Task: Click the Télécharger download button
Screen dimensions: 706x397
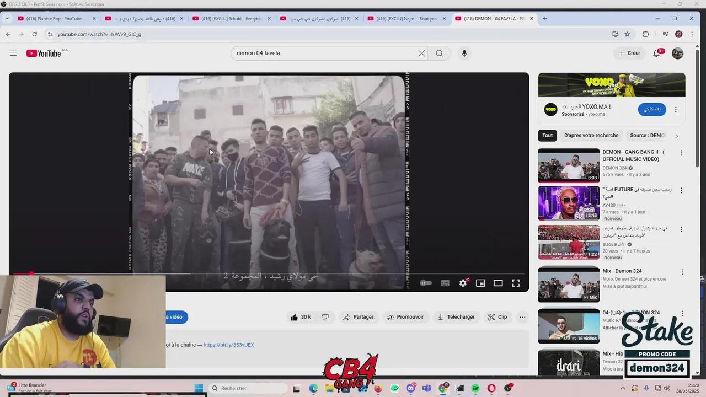Action: point(456,317)
